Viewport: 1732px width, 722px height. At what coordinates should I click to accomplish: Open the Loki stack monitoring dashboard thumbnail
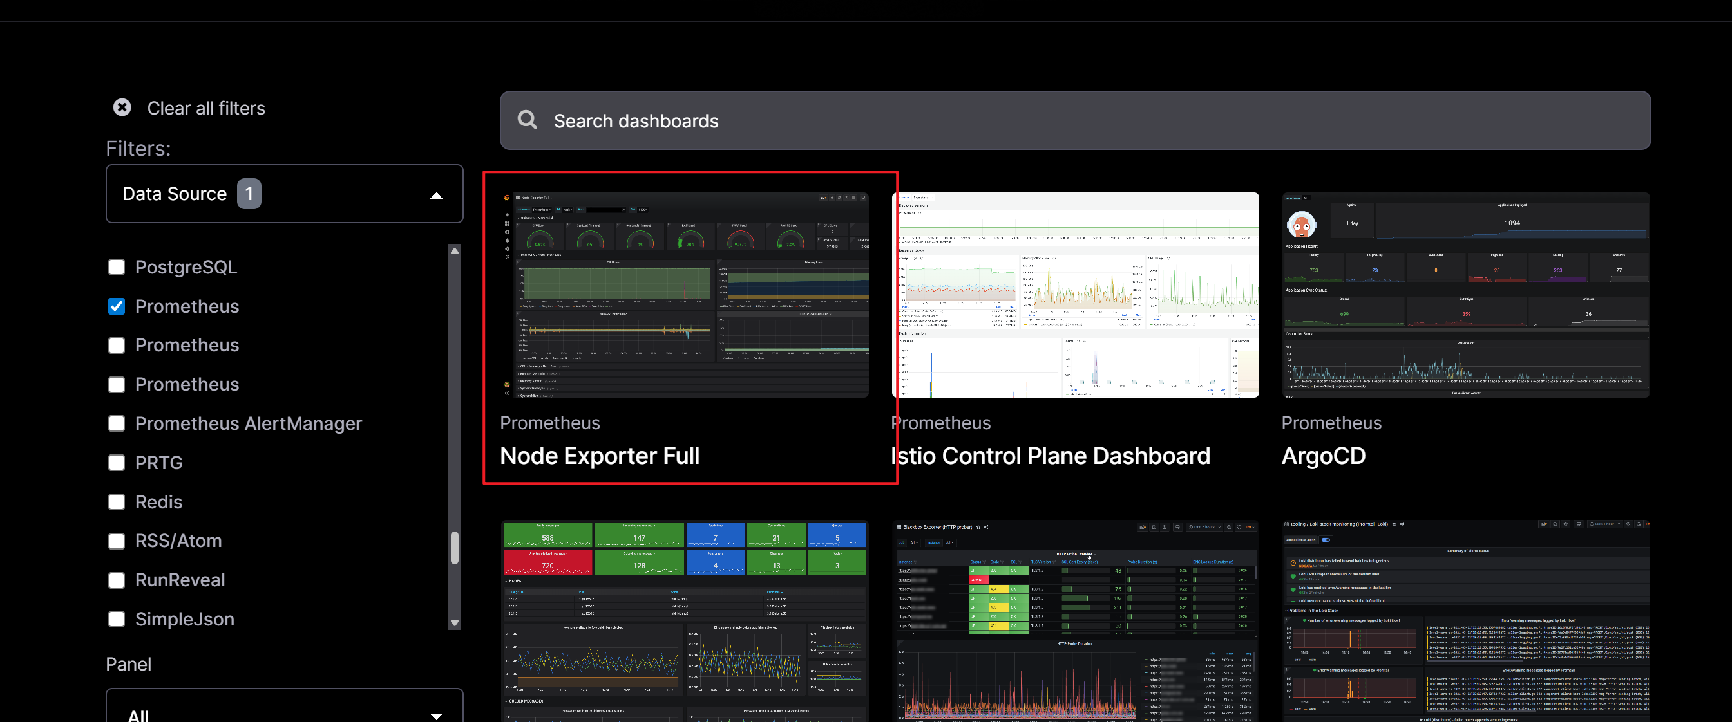1466,621
